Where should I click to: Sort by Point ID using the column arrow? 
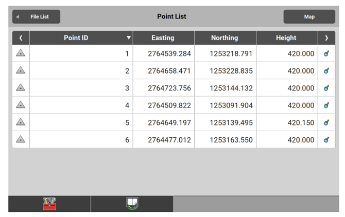(x=128, y=38)
